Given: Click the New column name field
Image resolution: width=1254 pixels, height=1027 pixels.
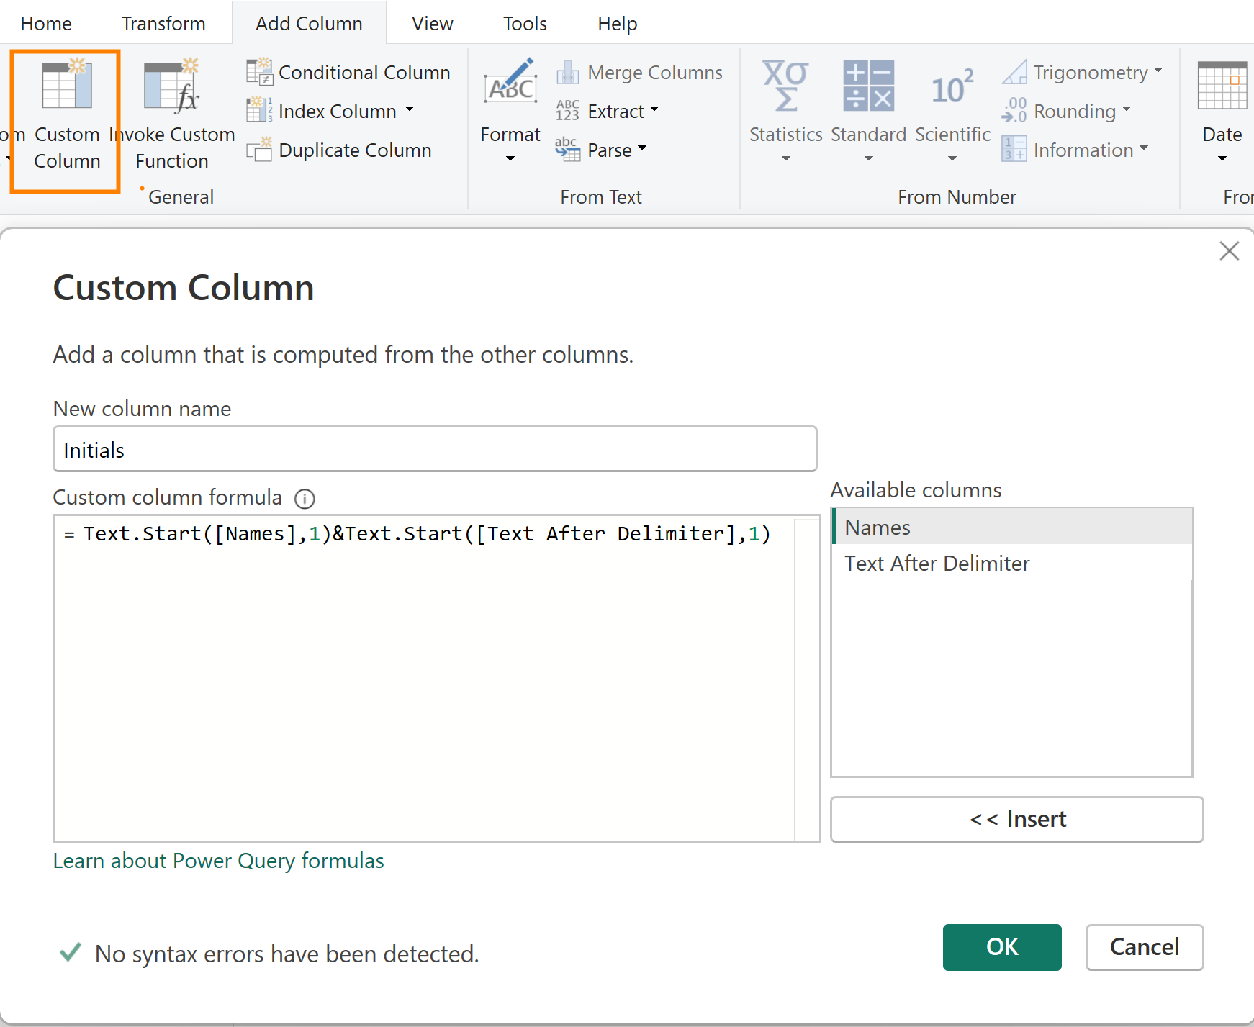Looking at the screenshot, I should click(x=434, y=450).
